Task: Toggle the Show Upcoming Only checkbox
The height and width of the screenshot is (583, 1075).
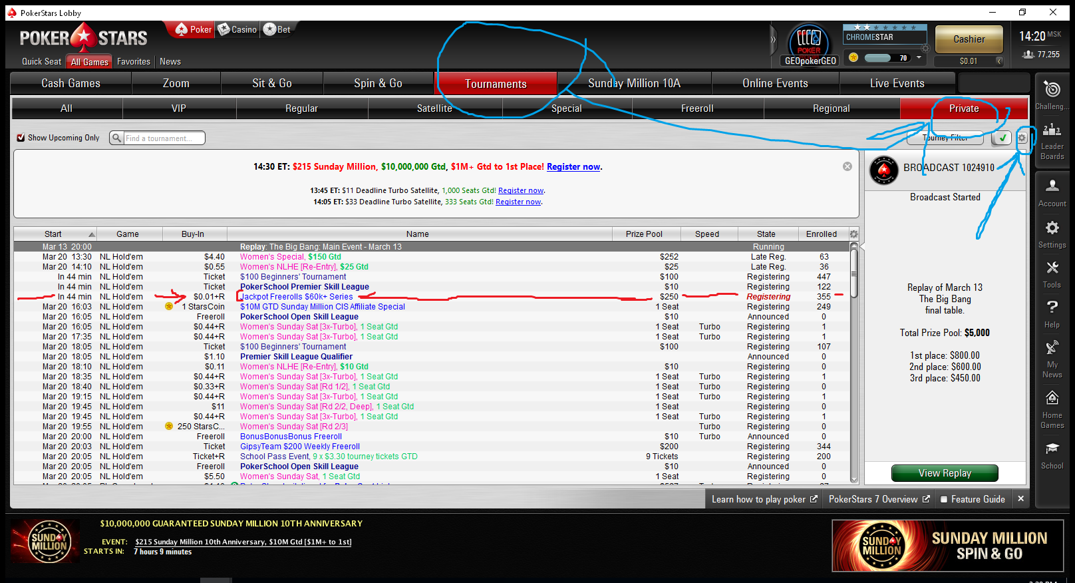Action: click(21, 138)
